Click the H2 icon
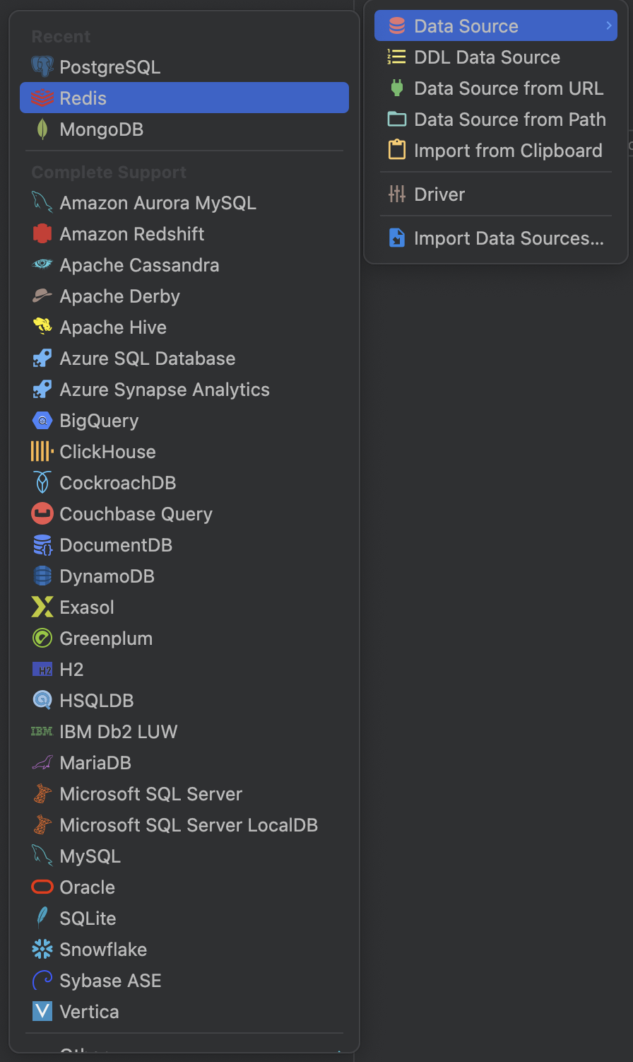This screenshot has width=633, height=1062. (x=42, y=670)
